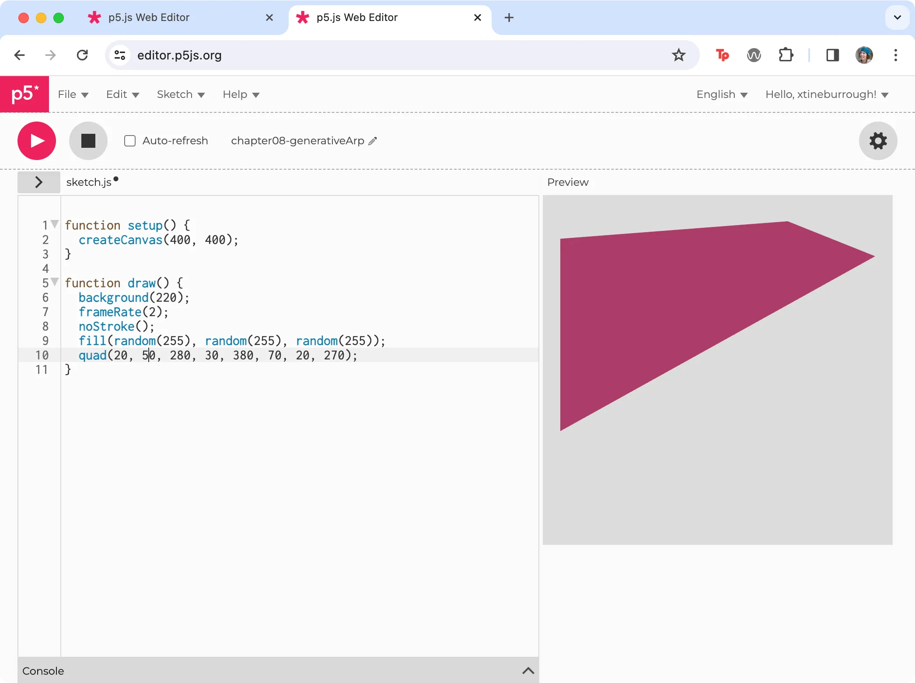
Task: Click the pencil icon to rename sketch
Action: [373, 141]
